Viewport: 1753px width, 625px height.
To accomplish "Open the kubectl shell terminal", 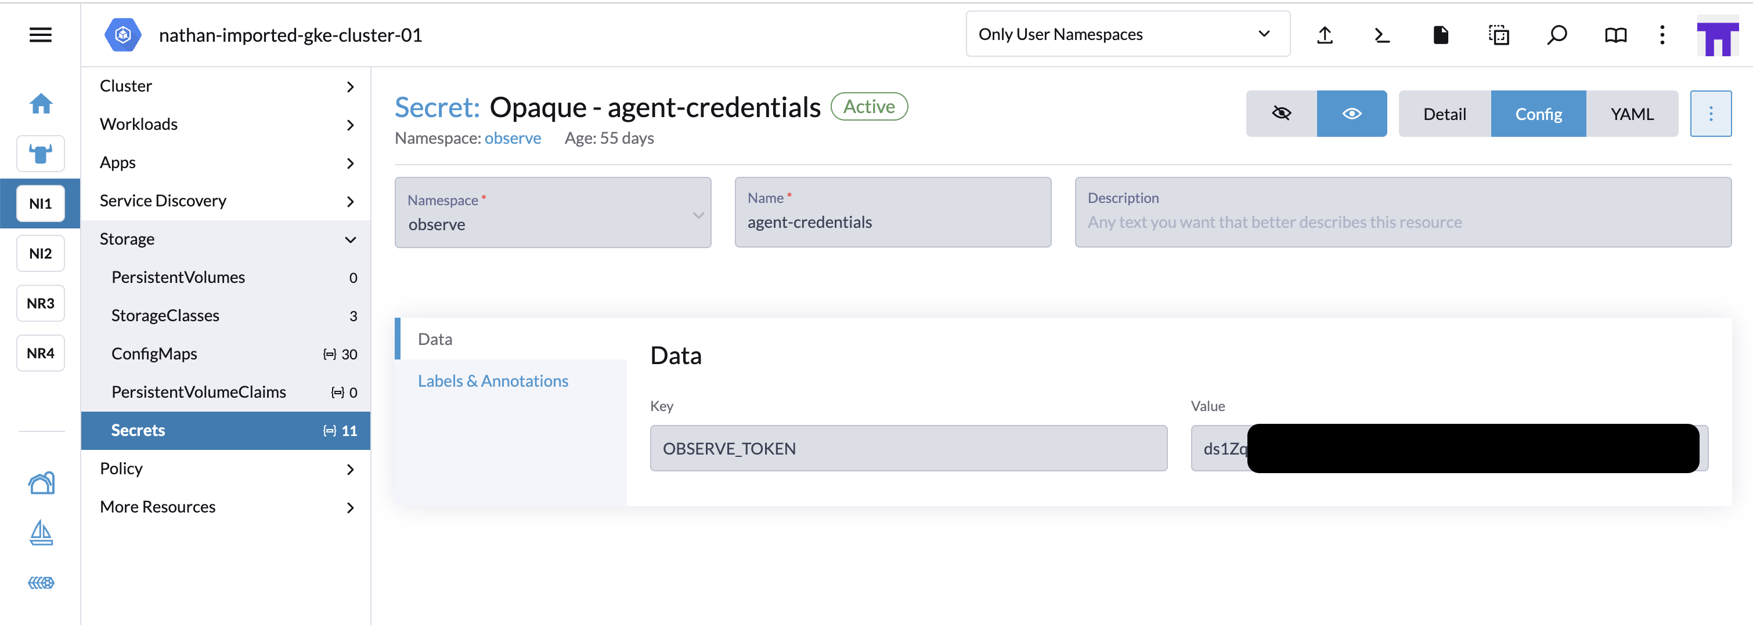I will click(x=1382, y=35).
